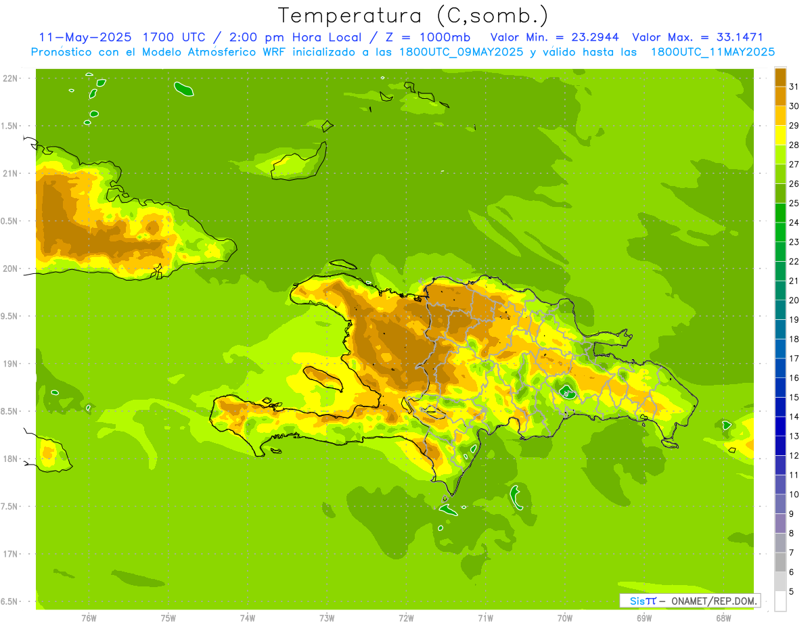Click the white swatch at the legend bottom beside 5
The image size is (812, 627).
pos(780,601)
